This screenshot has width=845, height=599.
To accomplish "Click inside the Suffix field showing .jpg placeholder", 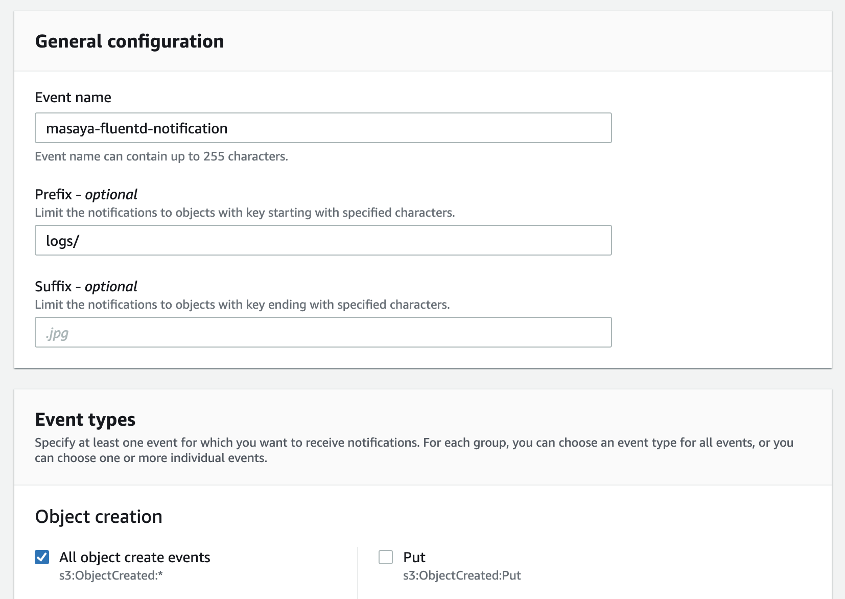I will click(x=322, y=332).
